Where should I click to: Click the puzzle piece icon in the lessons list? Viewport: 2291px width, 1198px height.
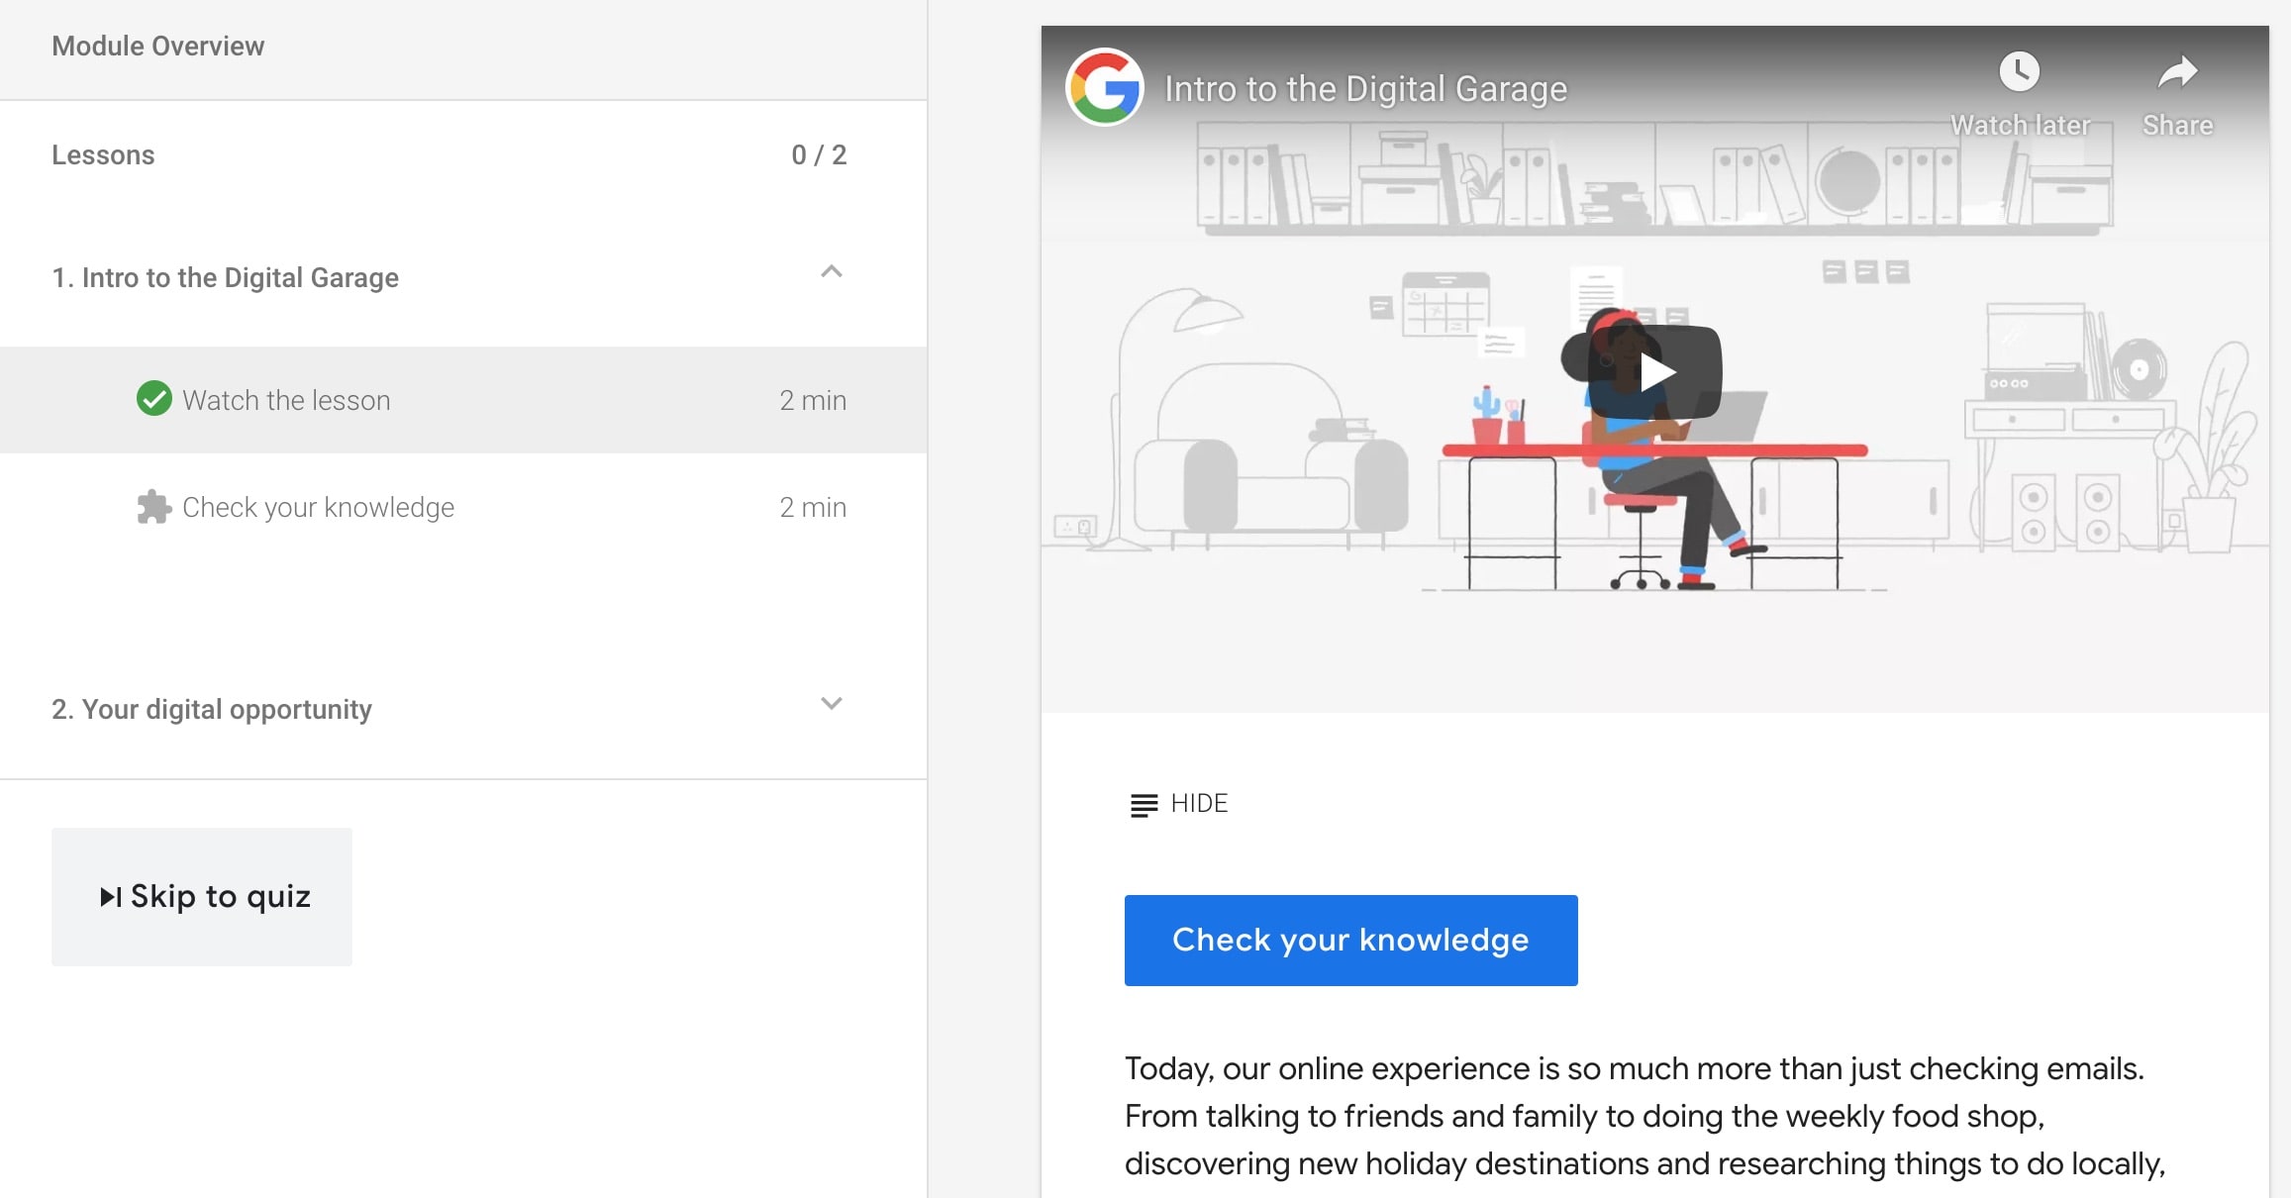[x=153, y=507]
